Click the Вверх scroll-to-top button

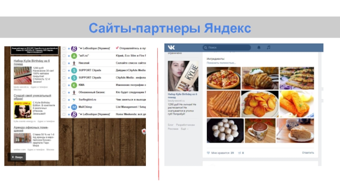click(x=17, y=157)
